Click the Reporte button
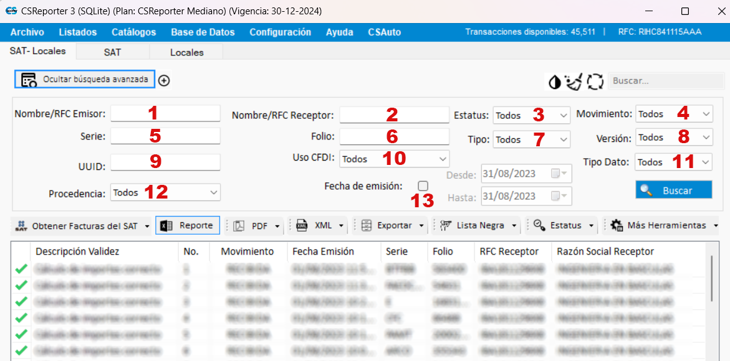This screenshot has height=361, width=730. (188, 225)
